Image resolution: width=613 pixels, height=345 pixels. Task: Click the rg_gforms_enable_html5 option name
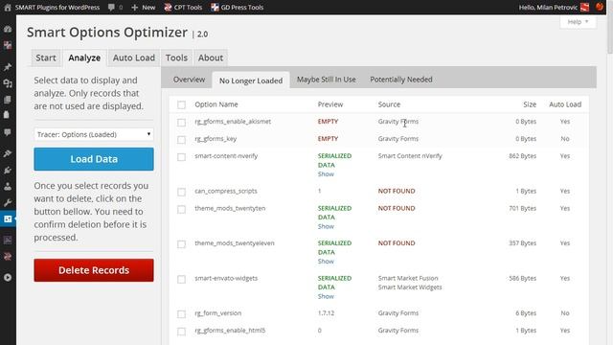click(230, 331)
